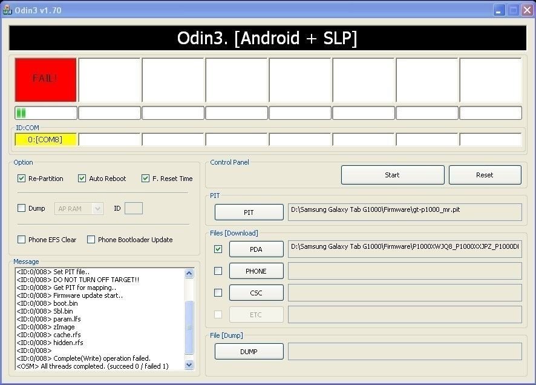Click the Message log scroll down arrow
The width and height of the screenshot is (536, 385).
[189, 365]
